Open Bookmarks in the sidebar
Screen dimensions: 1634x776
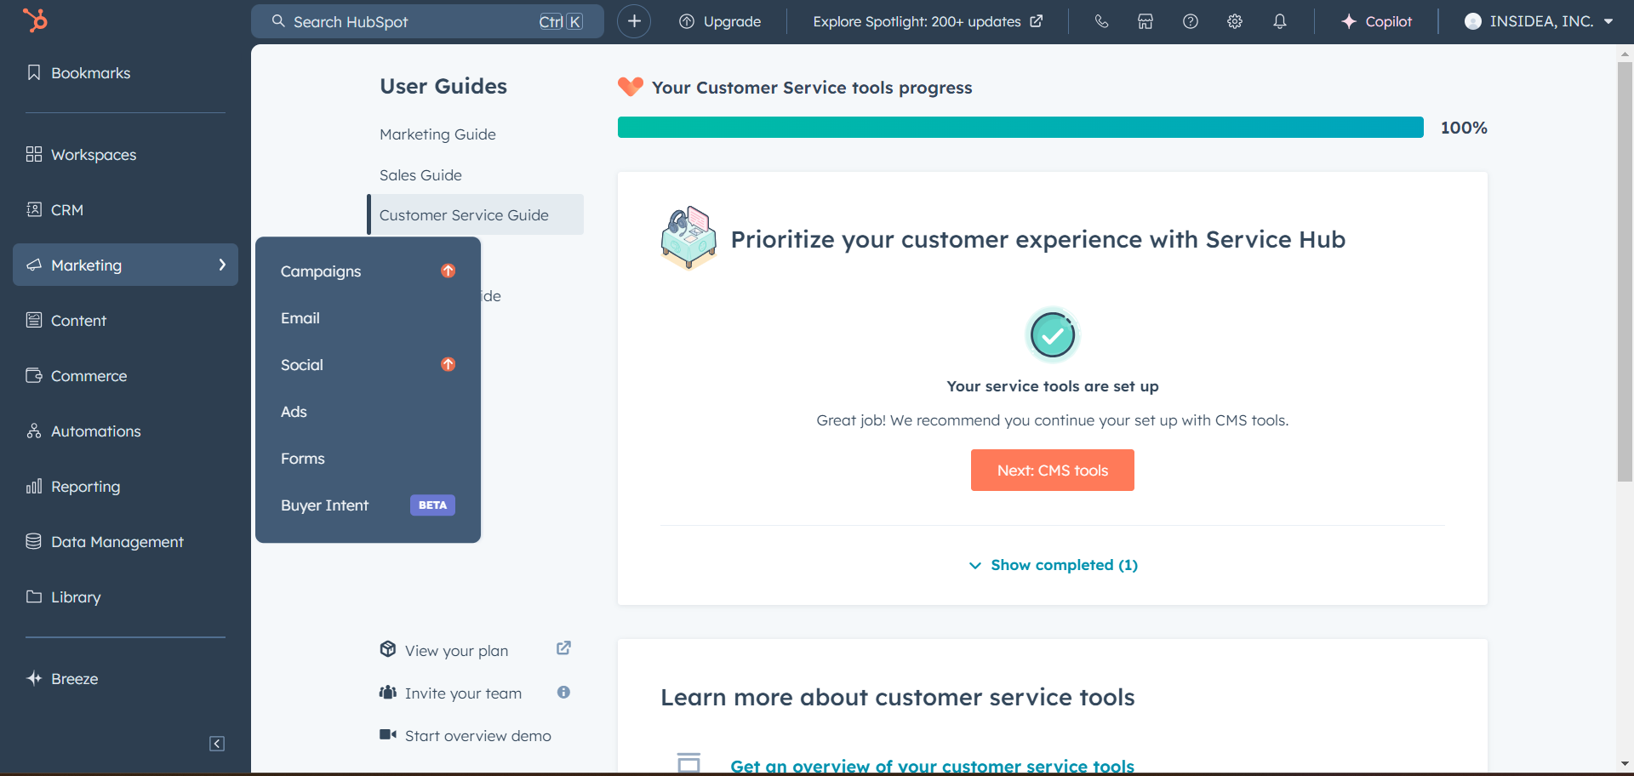click(x=79, y=73)
